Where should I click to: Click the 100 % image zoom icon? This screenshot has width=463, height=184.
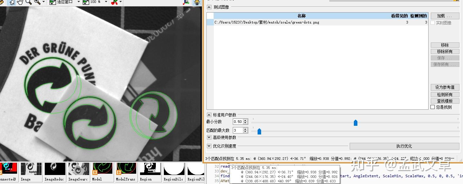click(86, 2)
